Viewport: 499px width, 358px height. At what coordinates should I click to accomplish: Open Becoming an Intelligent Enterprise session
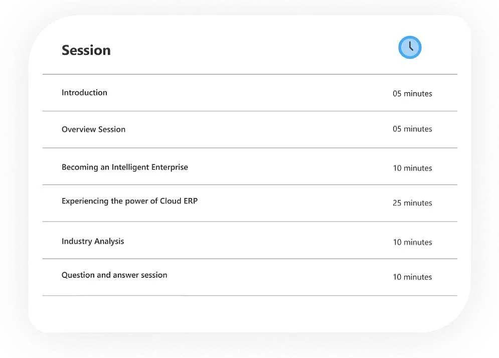[x=124, y=167]
